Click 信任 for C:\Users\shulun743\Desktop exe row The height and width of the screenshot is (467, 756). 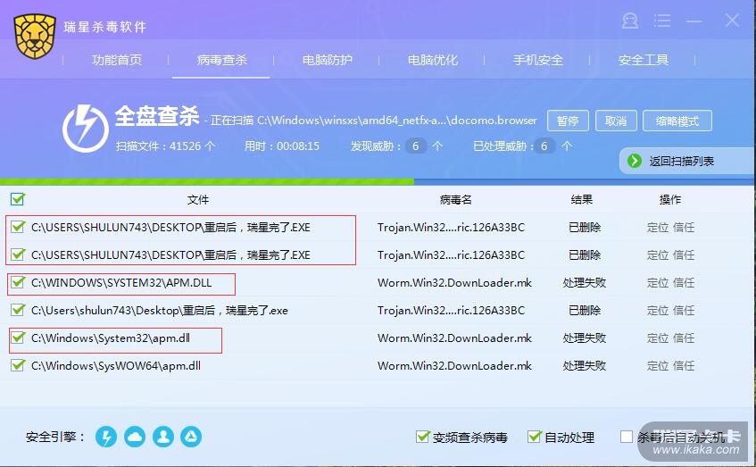coord(684,310)
